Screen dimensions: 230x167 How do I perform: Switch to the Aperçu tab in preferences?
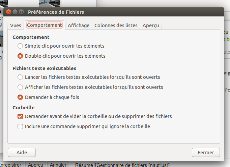150,25
